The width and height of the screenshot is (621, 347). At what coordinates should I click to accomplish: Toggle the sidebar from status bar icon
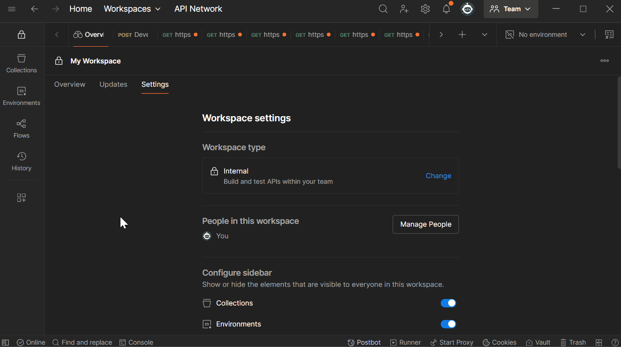coord(6,342)
